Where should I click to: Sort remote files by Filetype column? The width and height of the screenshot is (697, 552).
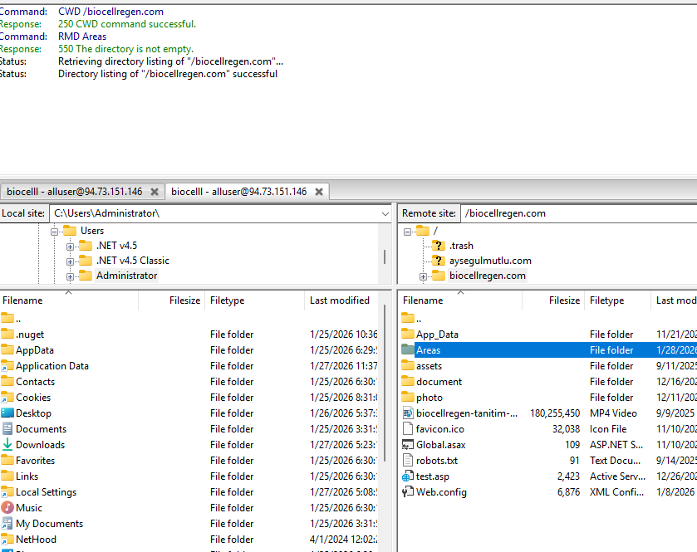coord(617,300)
